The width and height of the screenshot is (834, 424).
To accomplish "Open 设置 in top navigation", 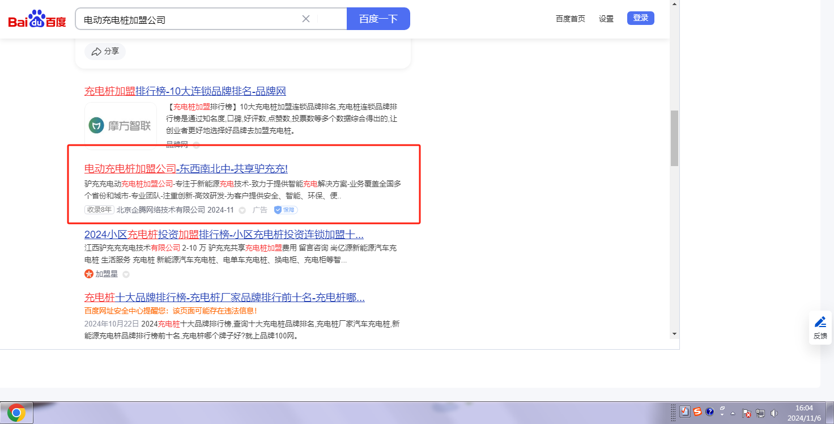I will coord(606,19).
